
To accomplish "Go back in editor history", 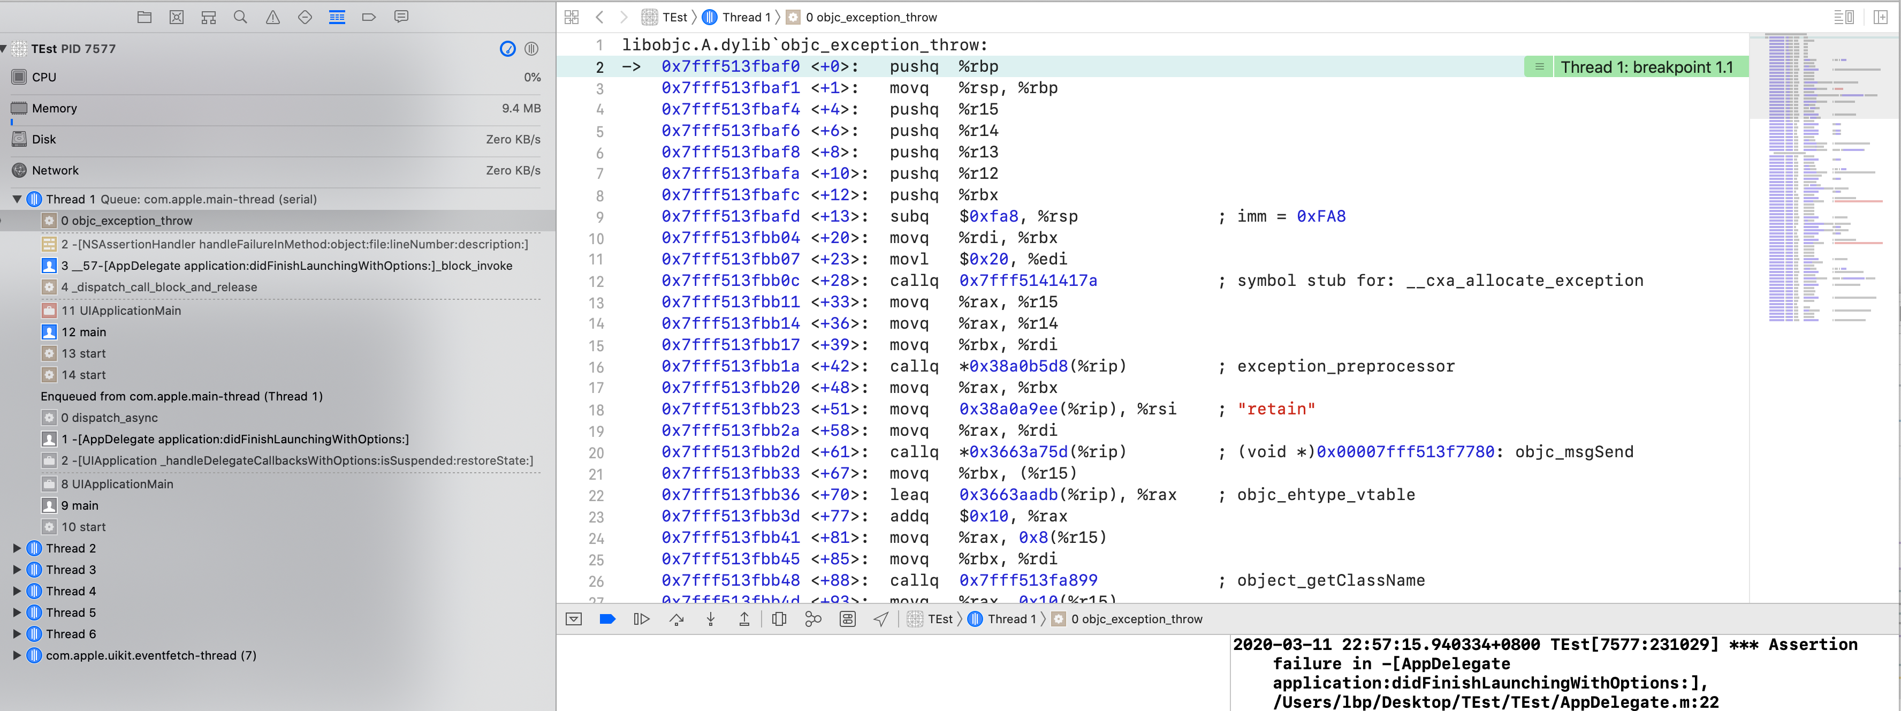I will tap(600, 17).
